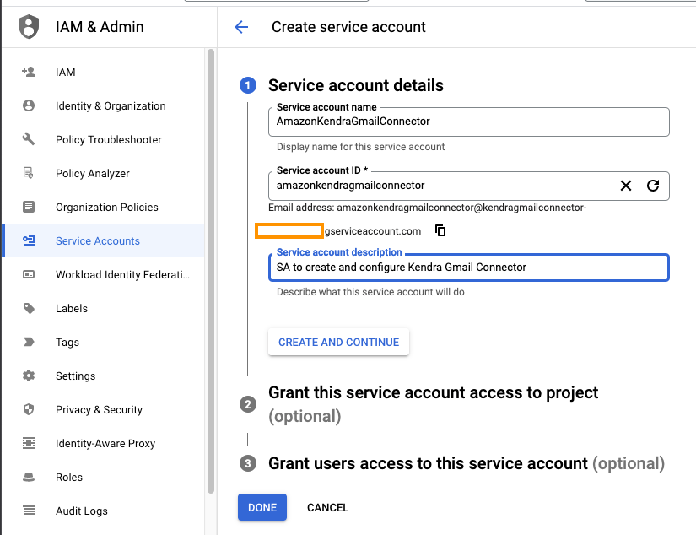The width and height of the screenshot is (696, 535).
Task: Open Settings in sidebar
Action: (x=103, y=376)
